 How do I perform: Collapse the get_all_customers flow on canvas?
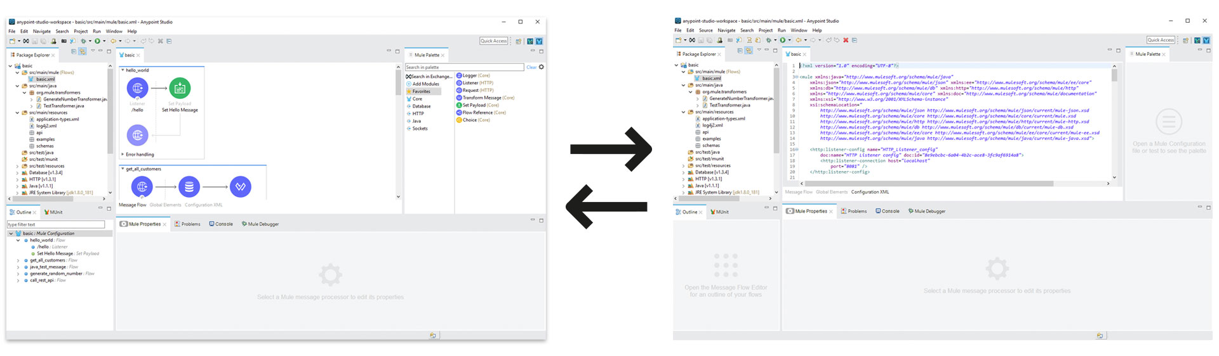point(123,169)
